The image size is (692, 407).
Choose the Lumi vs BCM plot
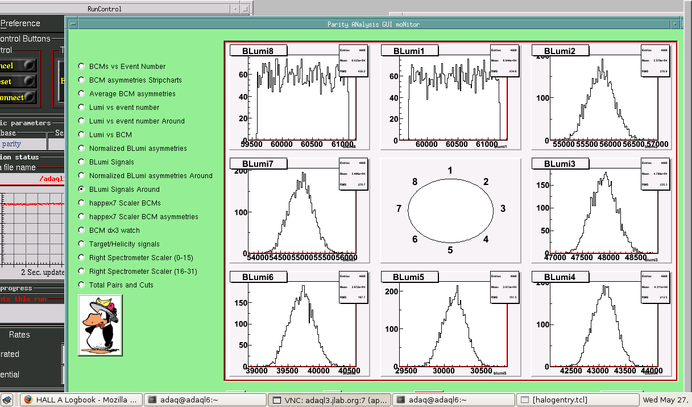[82, 135]
